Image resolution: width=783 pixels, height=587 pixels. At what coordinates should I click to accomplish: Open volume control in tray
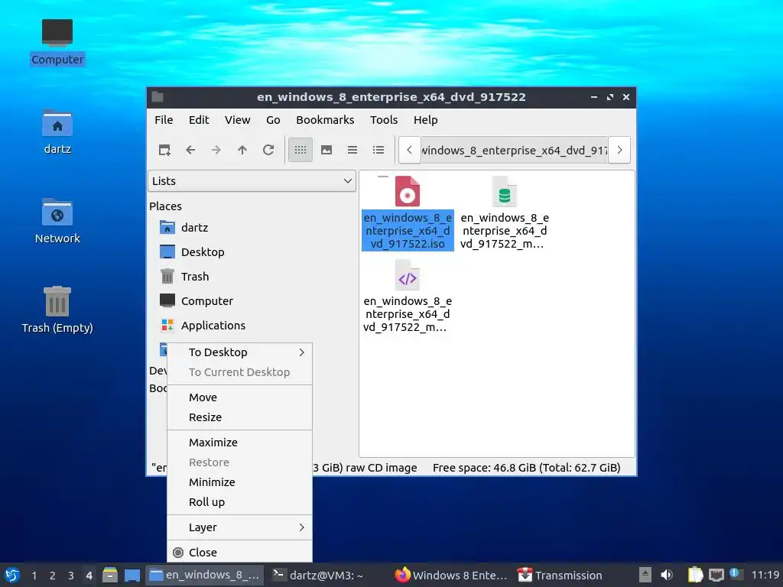point(667,575)
